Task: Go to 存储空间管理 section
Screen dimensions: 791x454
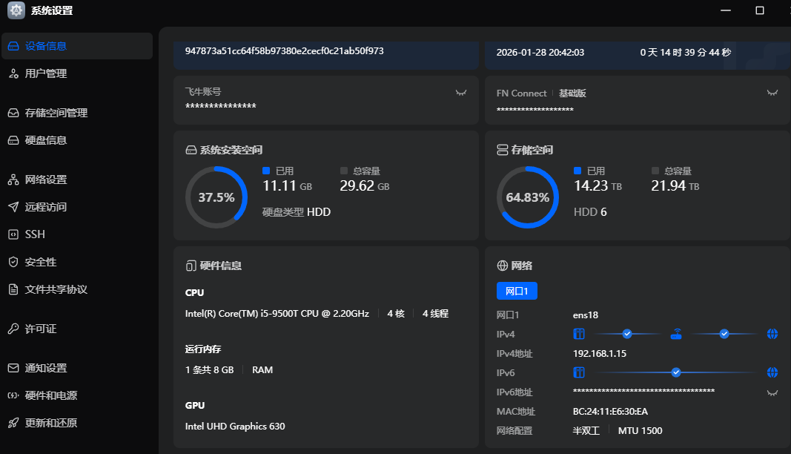Action: [56, 113]
